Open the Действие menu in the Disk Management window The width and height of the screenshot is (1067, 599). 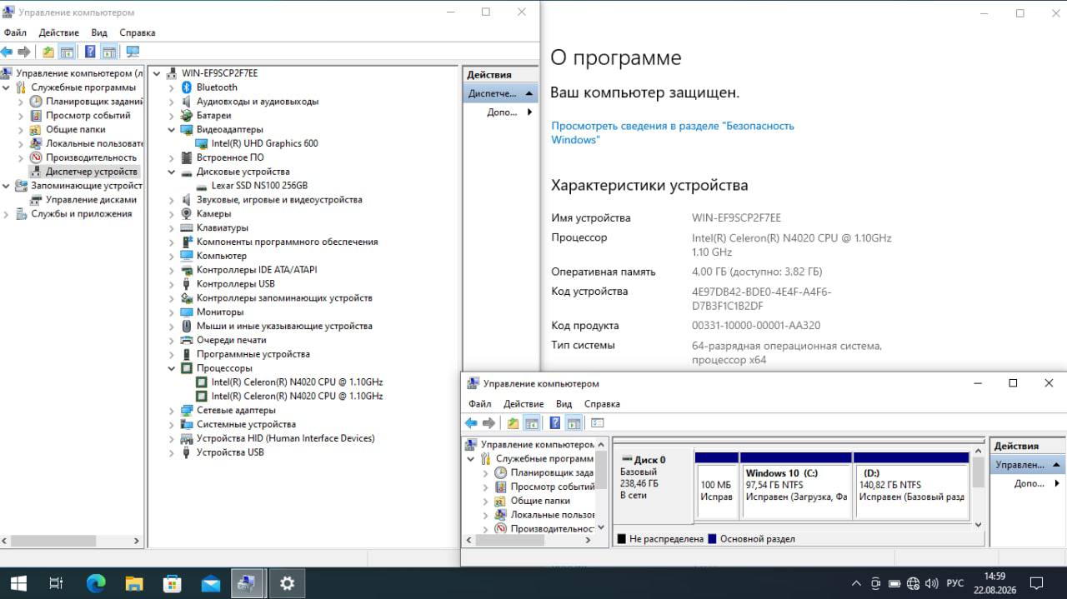(523, 404)
